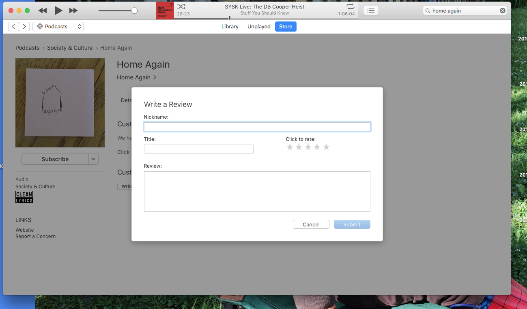Click the Nickname input field
Image resolution: width=527 pixels, height=309 pixels.
(257, 127)
